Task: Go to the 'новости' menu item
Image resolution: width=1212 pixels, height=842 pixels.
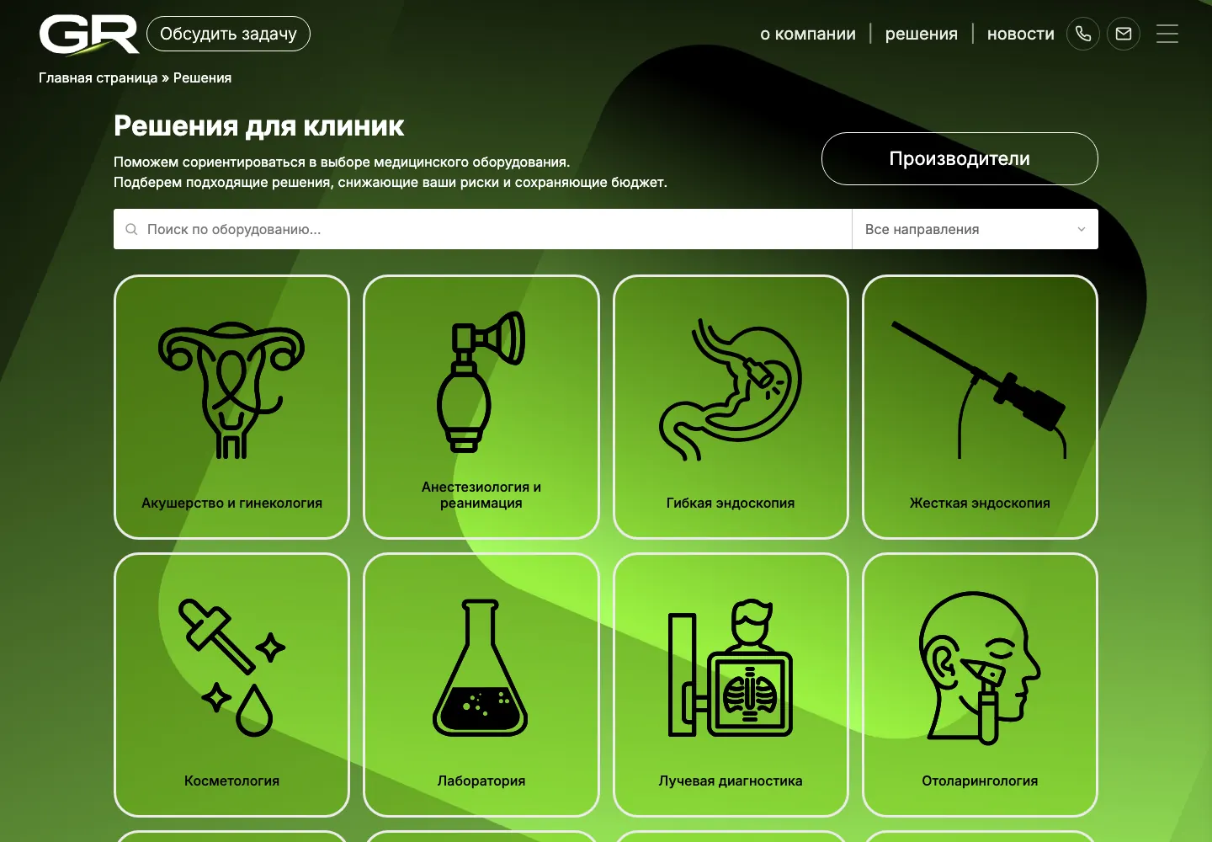Action: pyautogui.click(x=1021, y=34)
